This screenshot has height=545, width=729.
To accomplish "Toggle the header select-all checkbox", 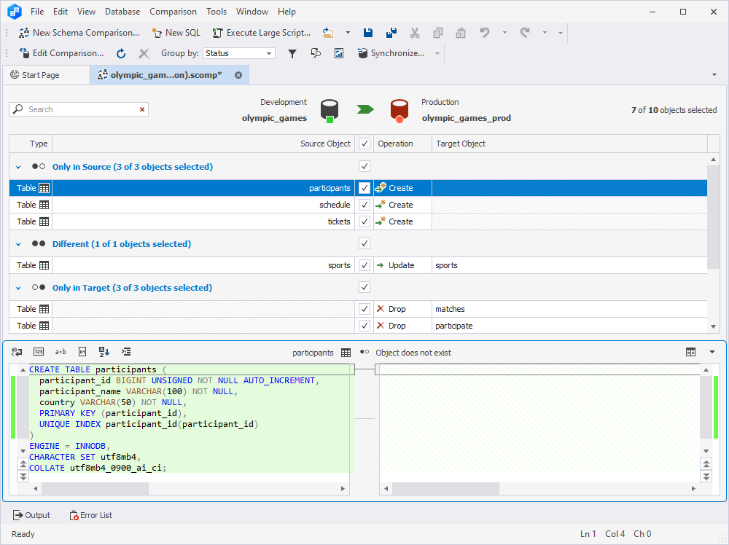I will coord(364,144).
